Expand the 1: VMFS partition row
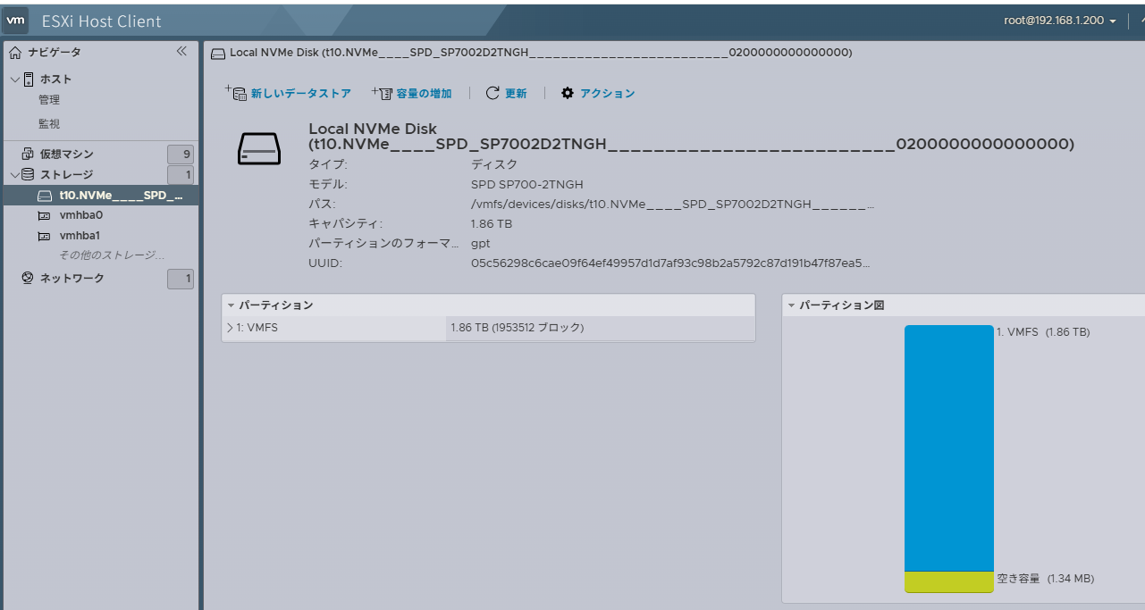This screenshot has width=1145, height=610. 230,328
